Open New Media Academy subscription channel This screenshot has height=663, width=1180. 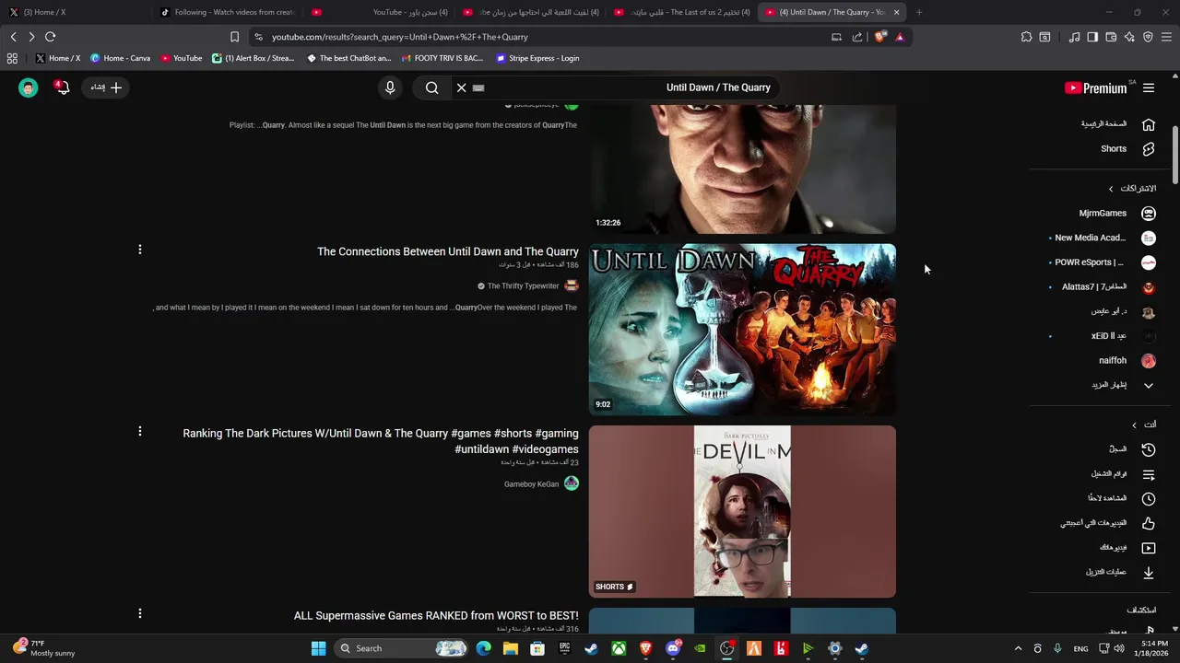(x=1103, y=238)
